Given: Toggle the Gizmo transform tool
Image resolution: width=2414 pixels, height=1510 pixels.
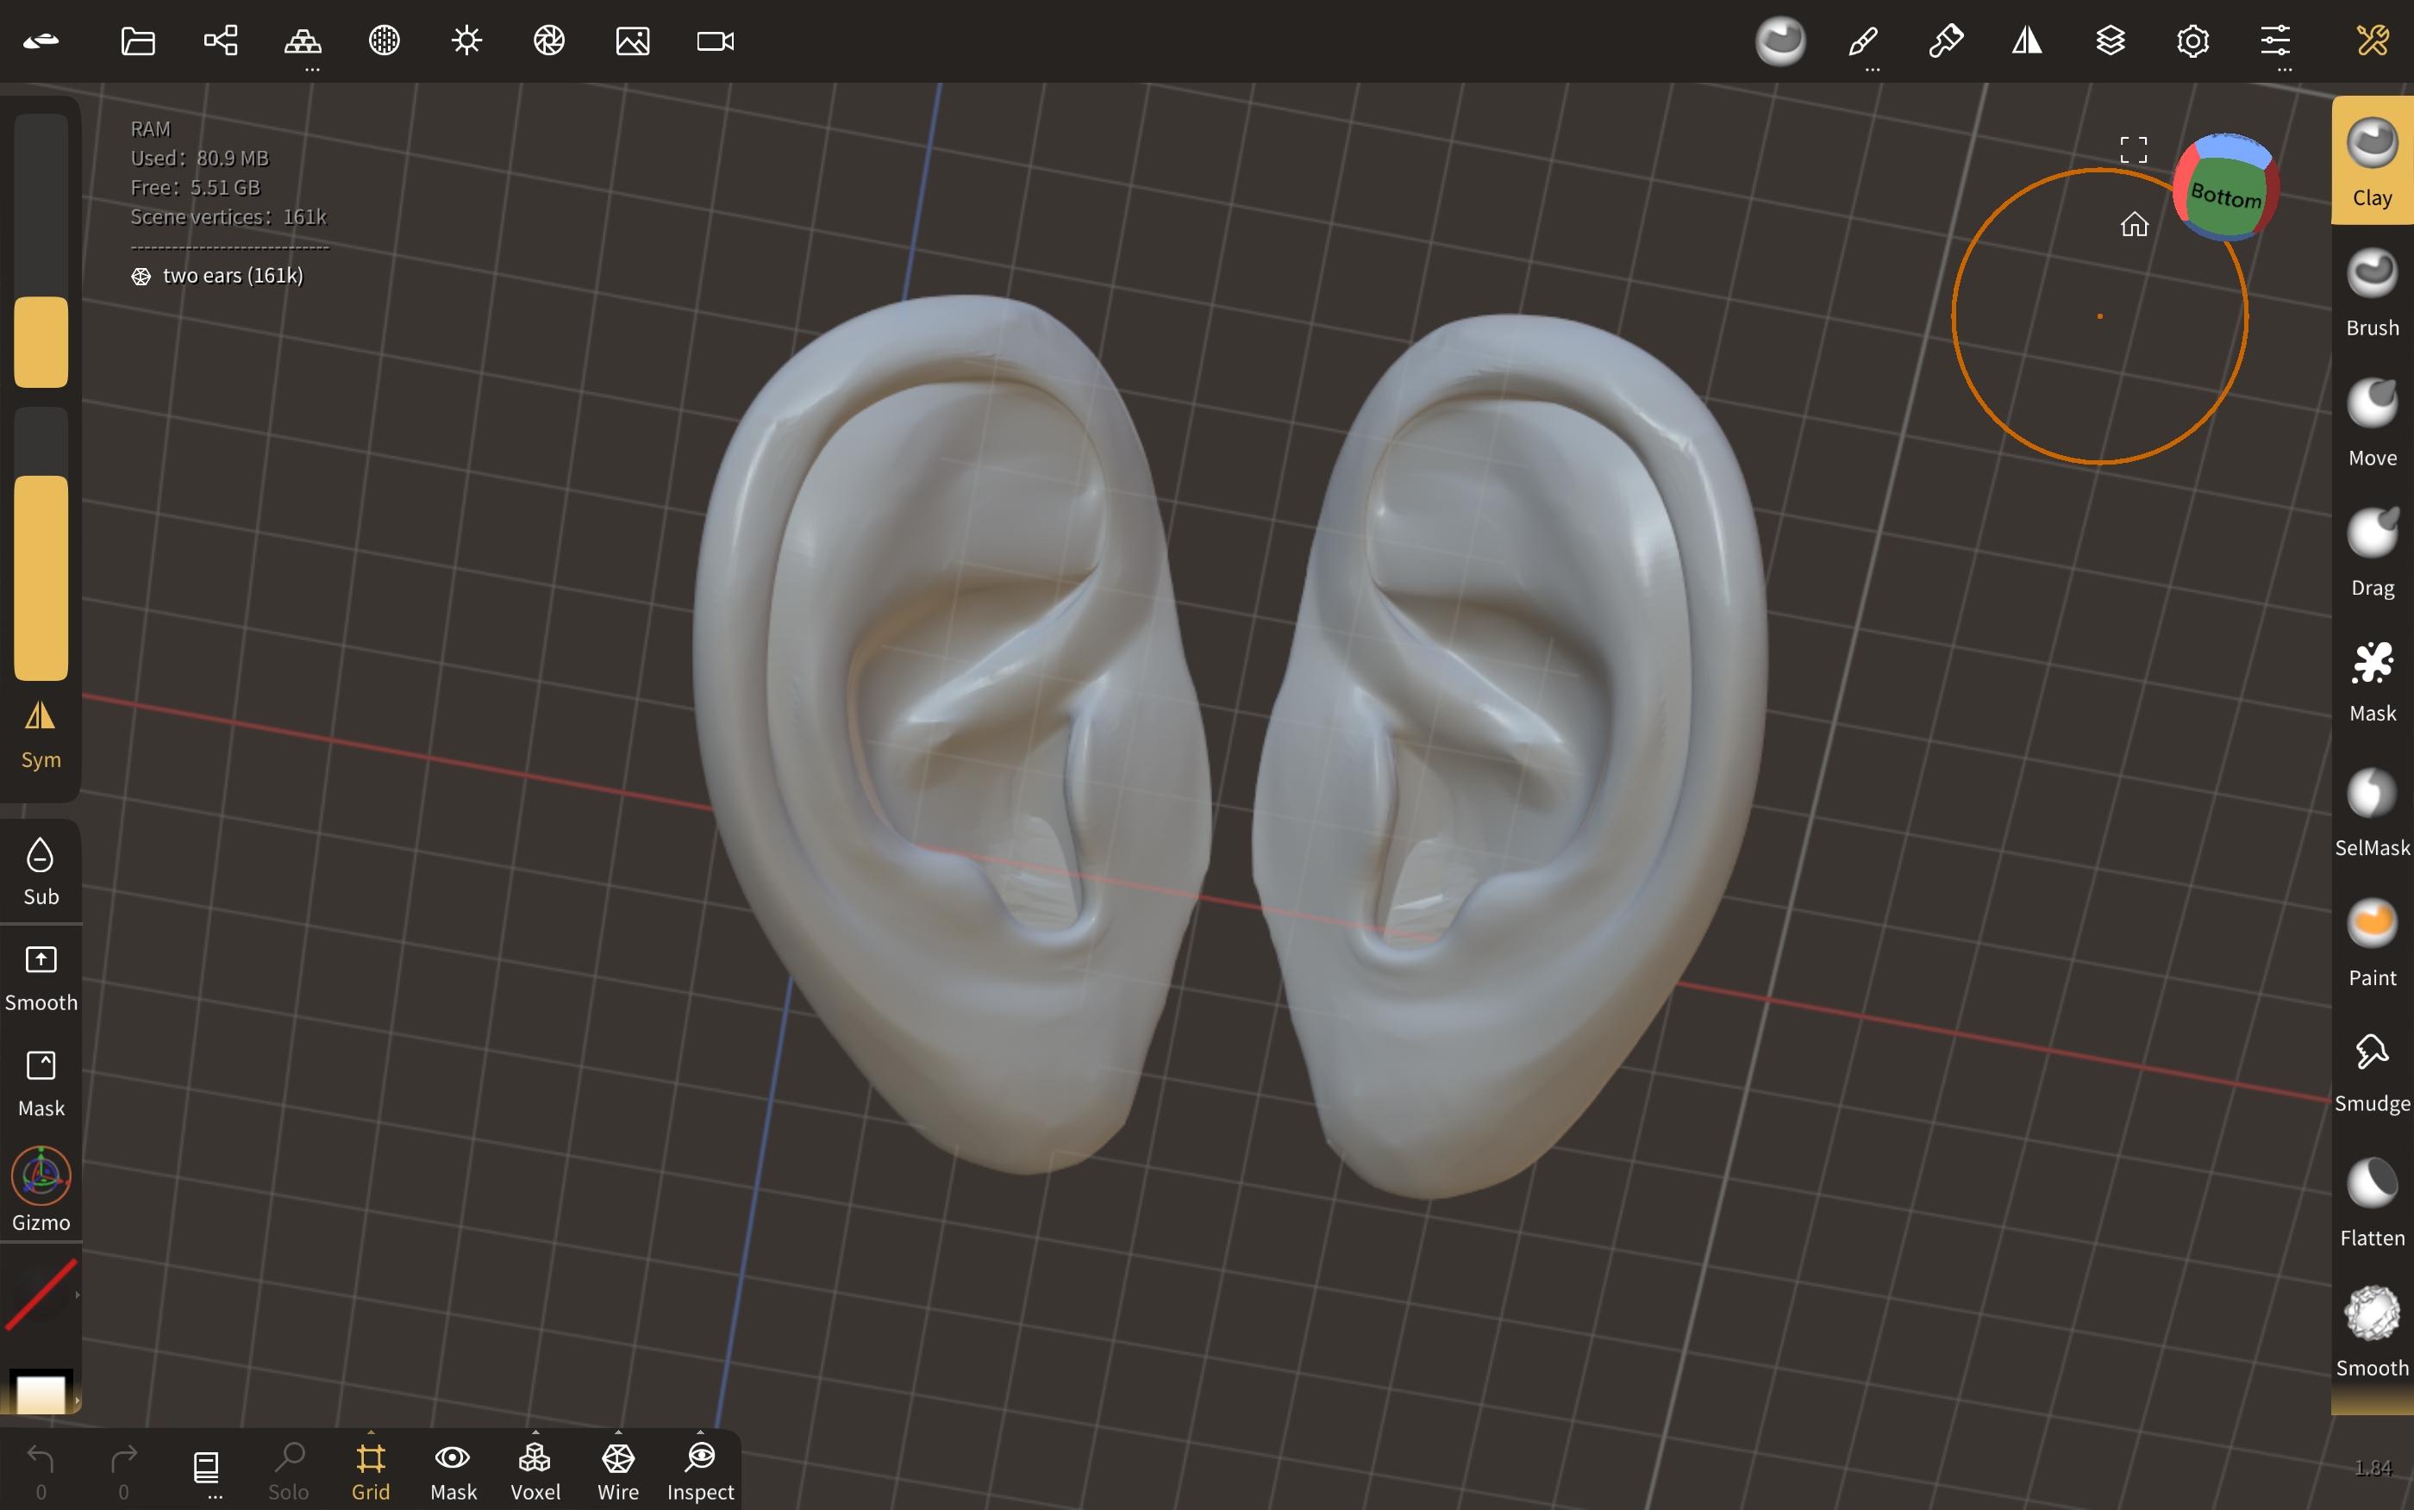Looking at the screenshot, I should (x=41, y=1189).
